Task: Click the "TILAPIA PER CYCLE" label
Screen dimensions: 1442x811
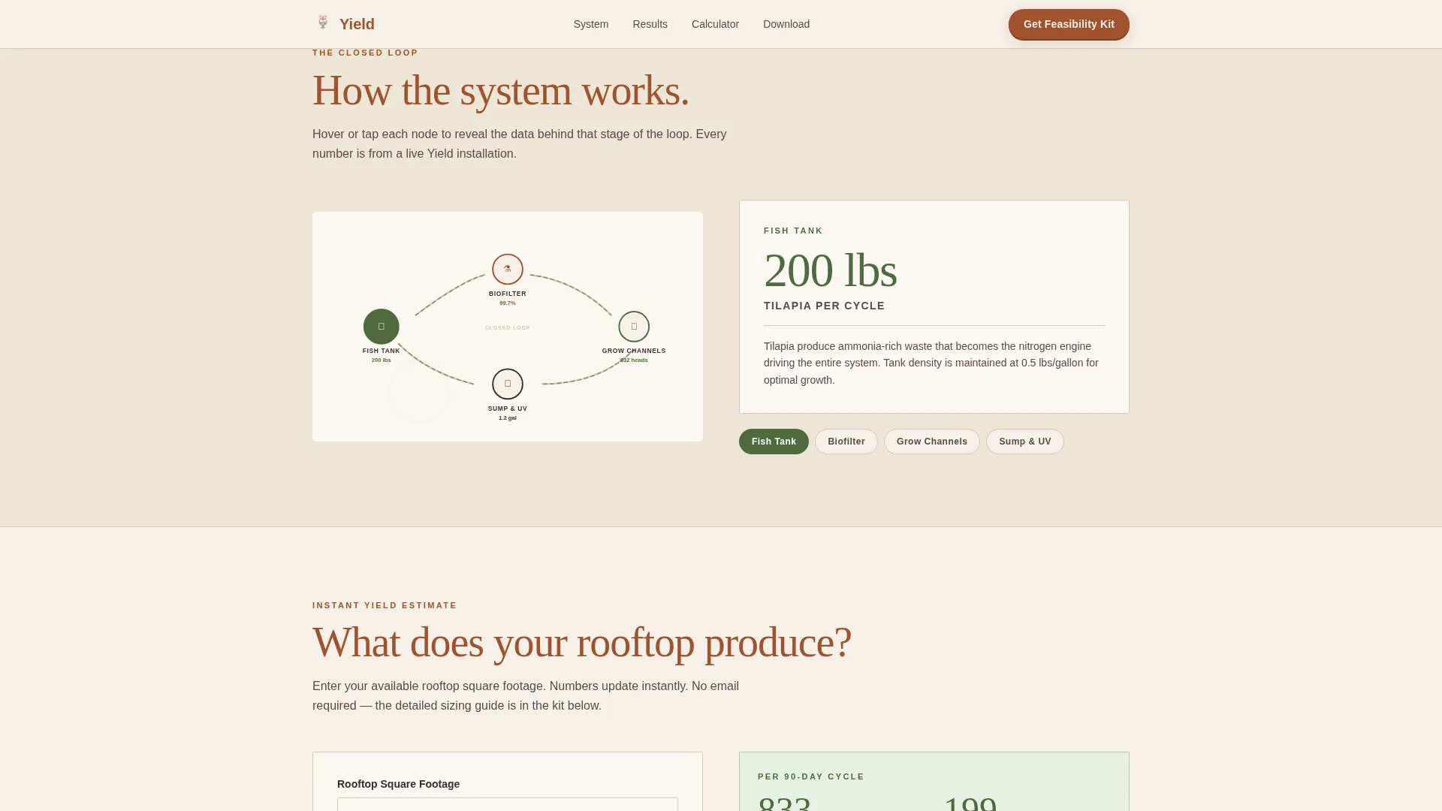Action: coord(825,306)
